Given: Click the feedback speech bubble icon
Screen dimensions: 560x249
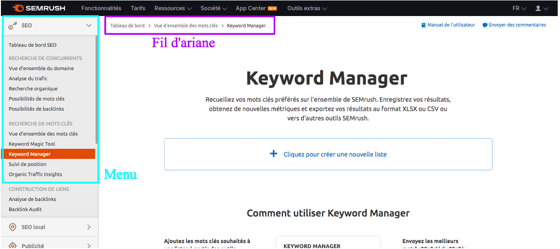Looking at the screenshot, I should tap(485, 25).
